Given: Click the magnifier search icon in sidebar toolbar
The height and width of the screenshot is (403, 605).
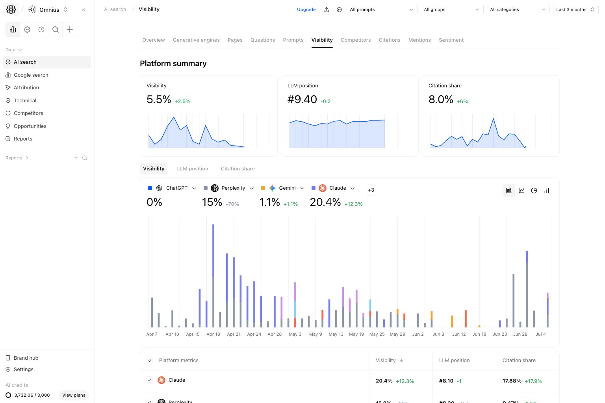Looking at the screenshot, I should (56, 30).
